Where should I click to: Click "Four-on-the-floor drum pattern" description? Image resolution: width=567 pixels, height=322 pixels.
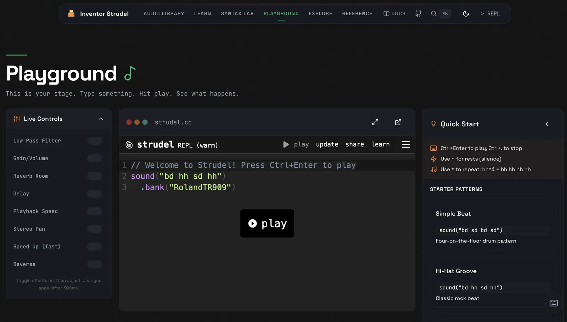(476, 241)
